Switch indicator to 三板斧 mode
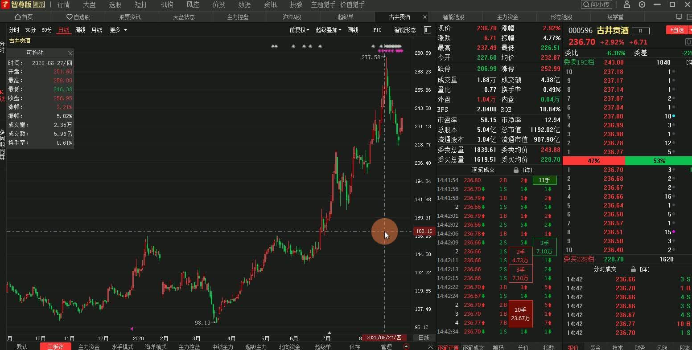 point(55,347)
